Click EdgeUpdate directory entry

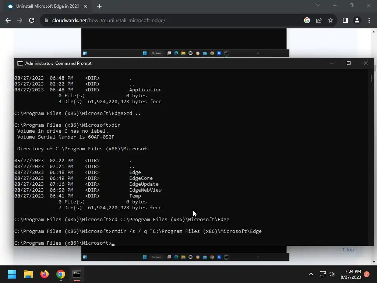tap(144, 184)
